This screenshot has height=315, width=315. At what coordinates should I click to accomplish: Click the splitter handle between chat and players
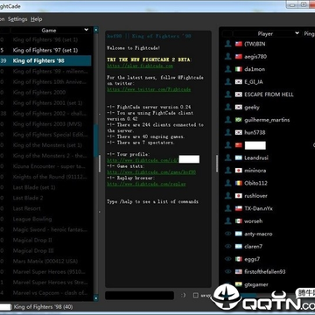(217, 164)
